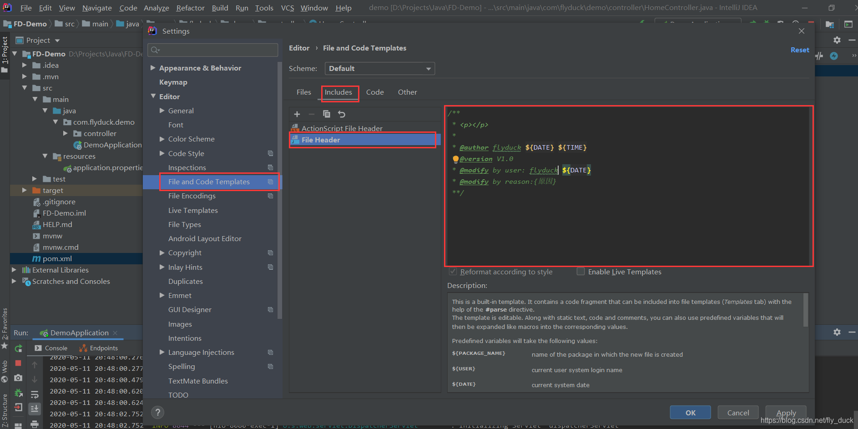Open the Analyze menu
858x429 pixels.
pyautogui.click(x=156, y=8)
